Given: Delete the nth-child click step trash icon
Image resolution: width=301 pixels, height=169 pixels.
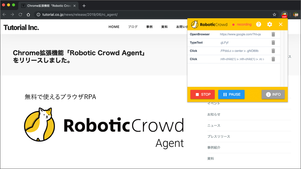Looking at the screenshot, I should coord(273,59).
